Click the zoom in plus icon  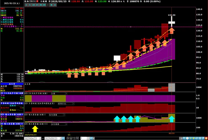pyautogui.click(x=194, y=138)
